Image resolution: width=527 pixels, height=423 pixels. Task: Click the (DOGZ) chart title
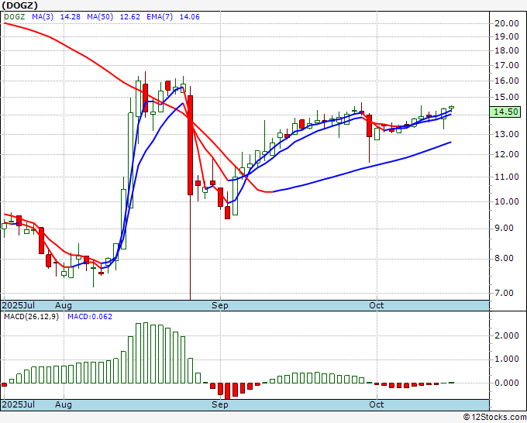(19, 5)
